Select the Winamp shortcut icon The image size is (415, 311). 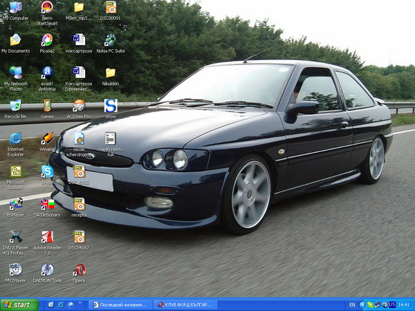(47, 138)
